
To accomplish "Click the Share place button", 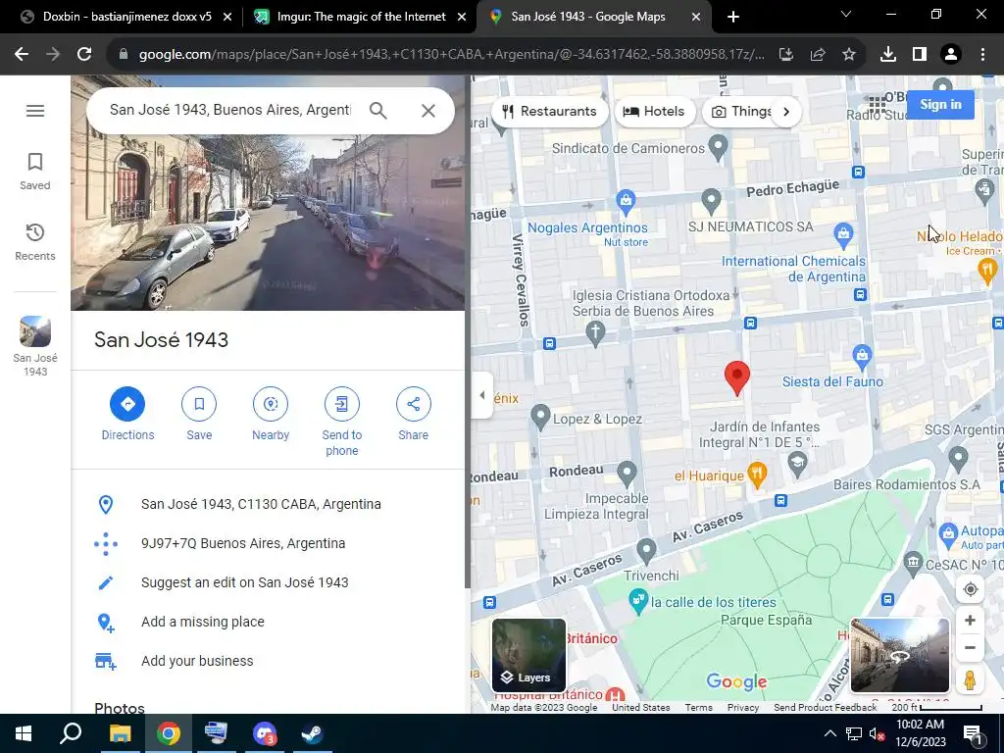I will click(x=414, y=415).
